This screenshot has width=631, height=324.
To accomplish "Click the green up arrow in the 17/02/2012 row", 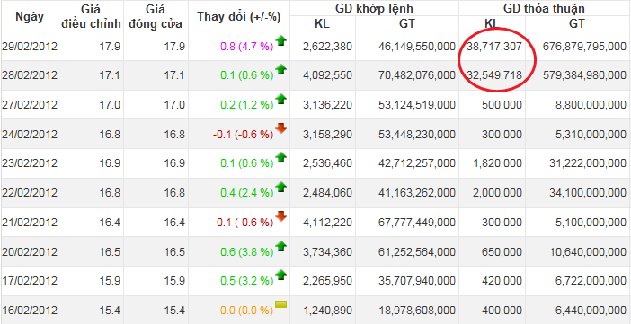I will [x=280, y=275].
